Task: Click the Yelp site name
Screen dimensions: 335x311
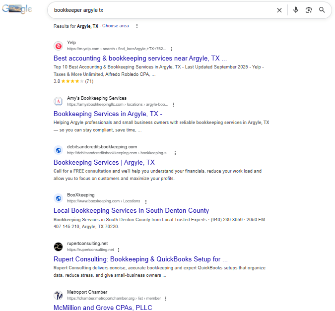Action: tap(71, 43)
